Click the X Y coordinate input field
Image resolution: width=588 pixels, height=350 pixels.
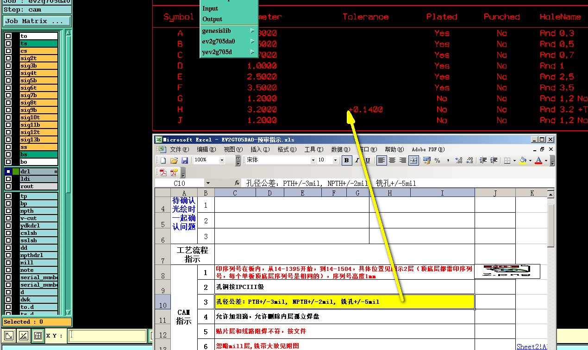(107, 336)
